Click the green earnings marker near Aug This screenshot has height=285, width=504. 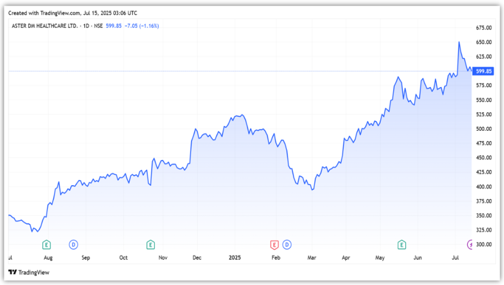[x=46, y=244]
